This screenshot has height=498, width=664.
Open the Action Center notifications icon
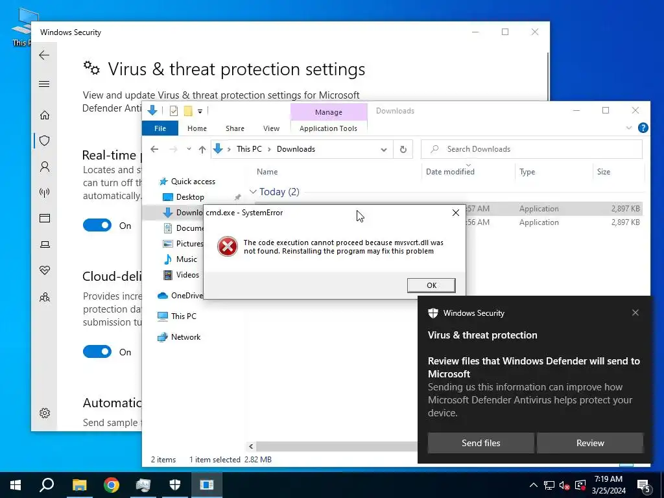point(644,485)
